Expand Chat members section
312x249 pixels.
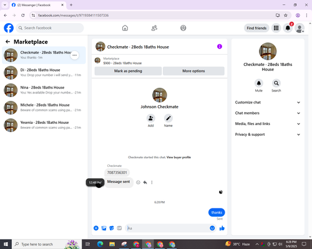coord(268,113)
